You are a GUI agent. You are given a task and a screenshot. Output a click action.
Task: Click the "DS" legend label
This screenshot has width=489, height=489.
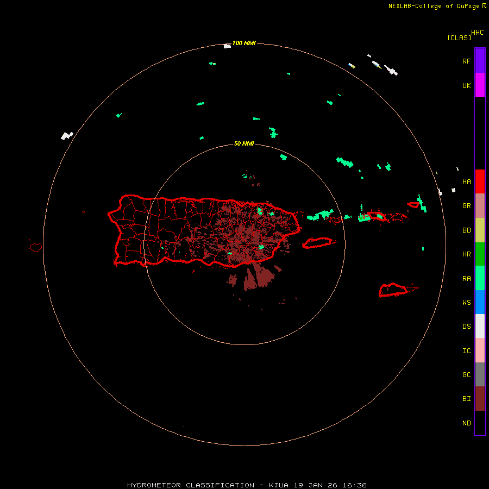pyautogui.click(x=466, y=327)
